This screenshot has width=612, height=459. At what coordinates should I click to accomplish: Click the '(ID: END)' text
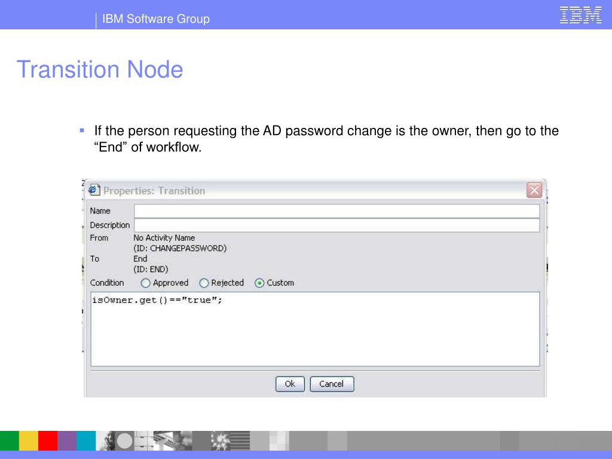coord(151,270)
